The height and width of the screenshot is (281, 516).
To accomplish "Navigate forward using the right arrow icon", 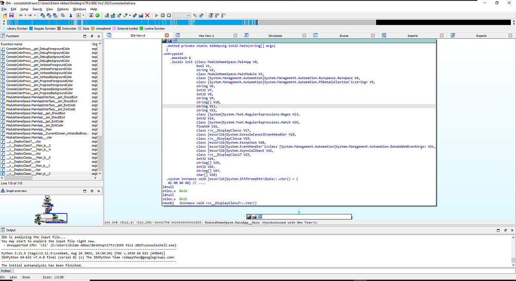I will pyautogui.click(x=30, y=15).
